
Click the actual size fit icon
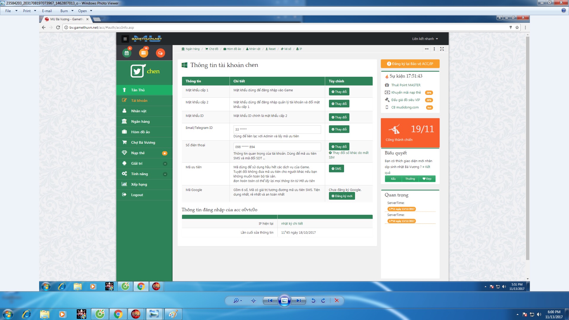(253, 300)
